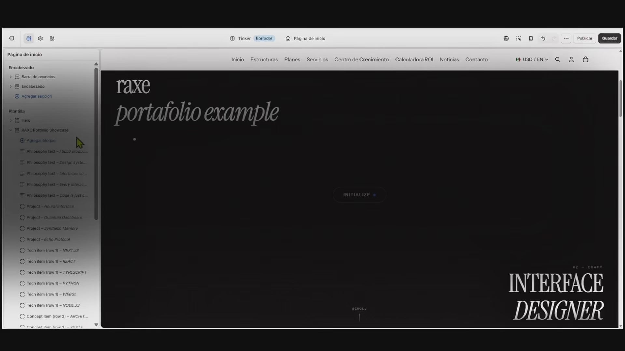This screenshot has height=351, width=625.
Task: Click the home icon beside Página de inicio
Action: tap(288, 38)
